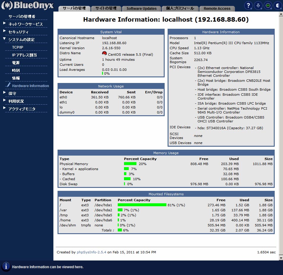The width and height of the screenshot is (283, 275).
Task: Click the Cache Size value 512.00 KB
Action: pos(203,53)
